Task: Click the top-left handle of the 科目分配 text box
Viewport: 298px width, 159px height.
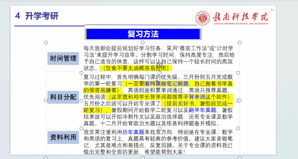Action: click(82, 73)
